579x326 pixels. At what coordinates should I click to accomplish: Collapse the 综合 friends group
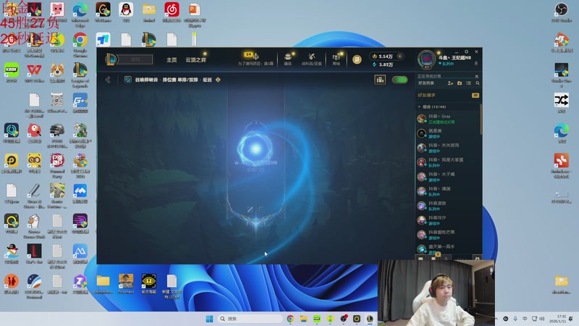[419, 106]
